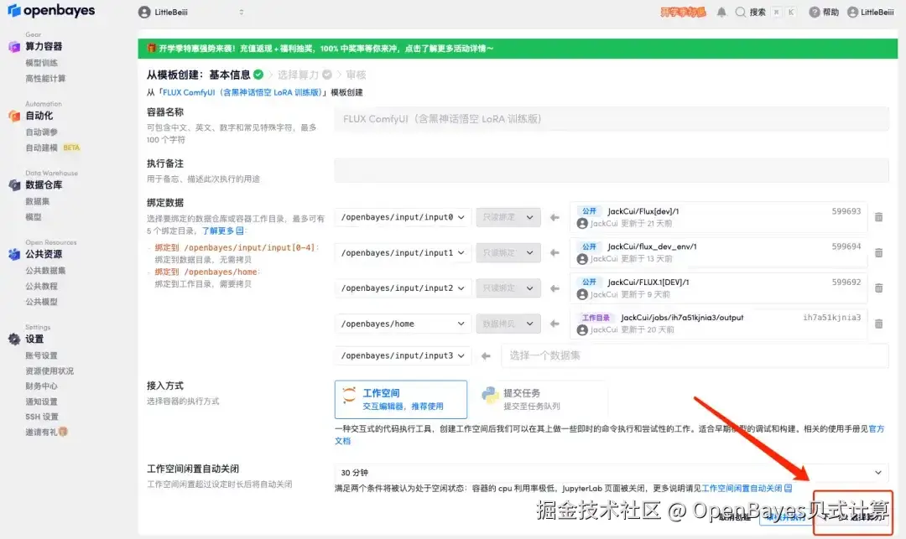Open 只读绑定 dropdown in input1 row
The height and width of the screenshot is (539, 906).
pyautogui.click(x=508, y=253)
